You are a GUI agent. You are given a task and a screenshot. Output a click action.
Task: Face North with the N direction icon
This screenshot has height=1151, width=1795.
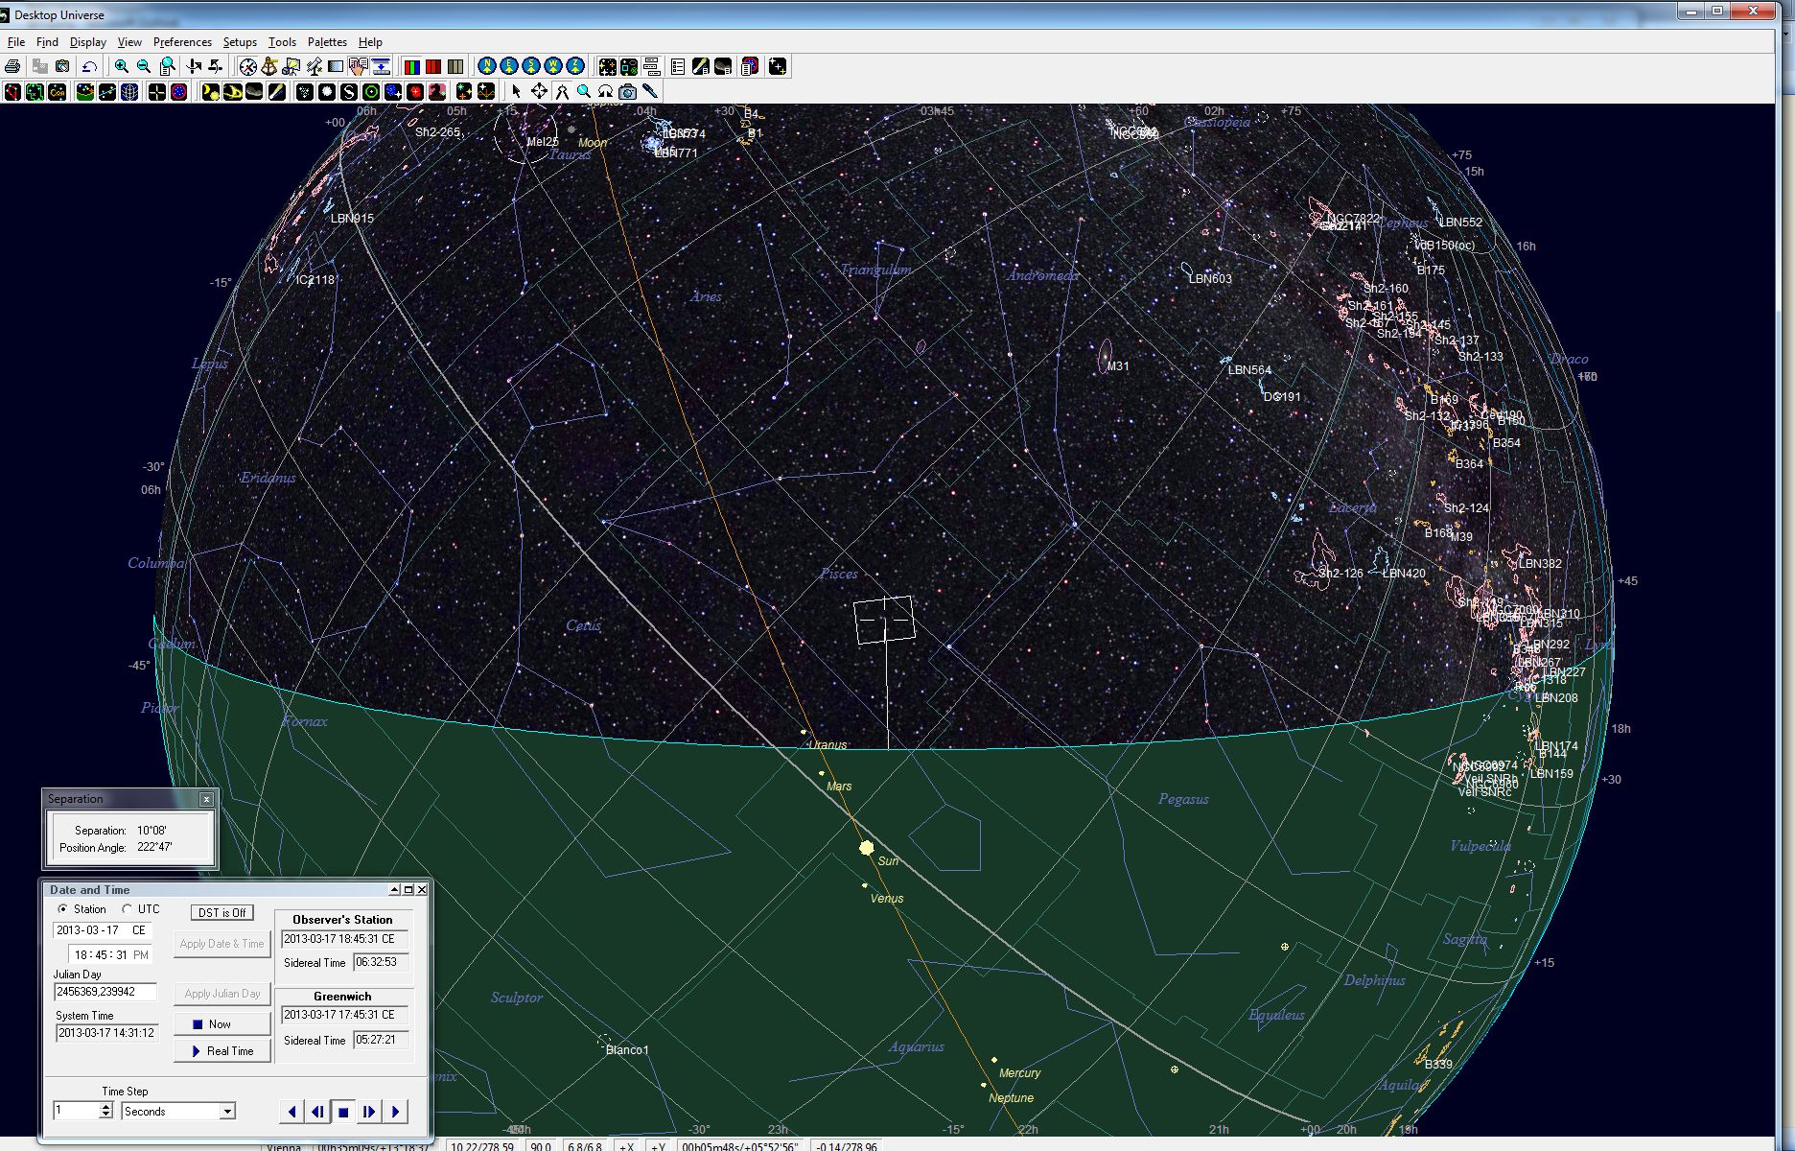487,66
